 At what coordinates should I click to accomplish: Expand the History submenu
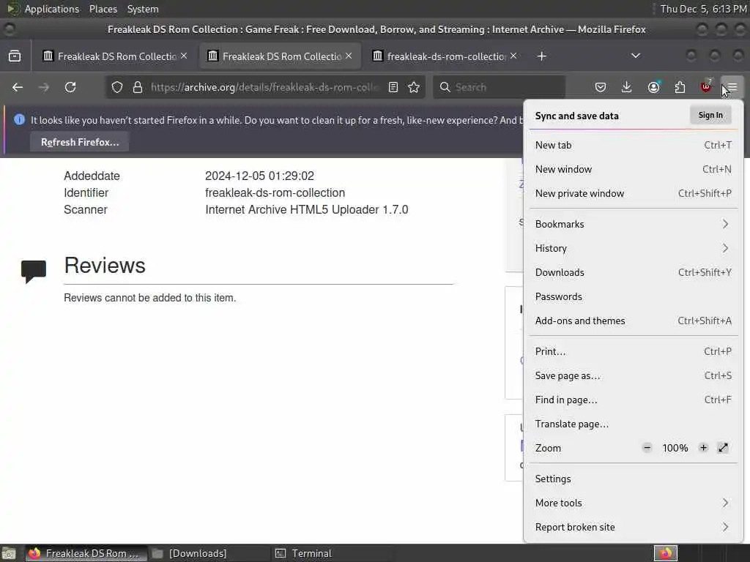pos(634,249)
